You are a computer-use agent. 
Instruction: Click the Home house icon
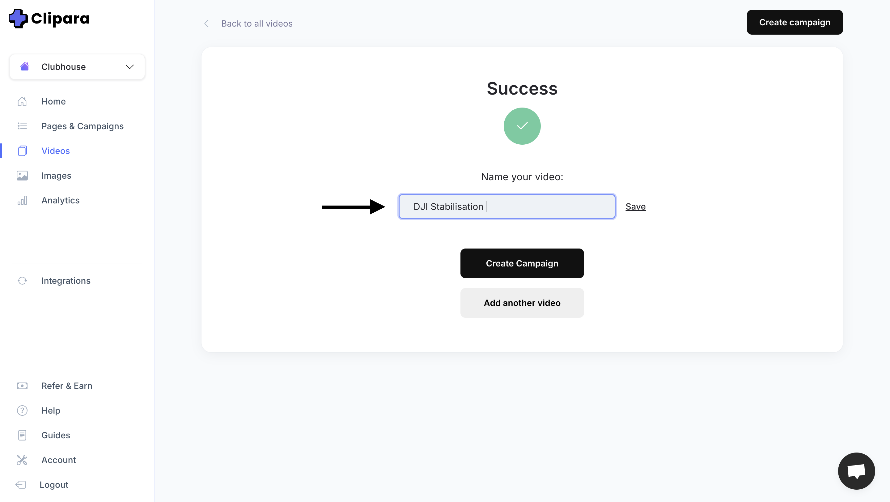click(22, 101)
